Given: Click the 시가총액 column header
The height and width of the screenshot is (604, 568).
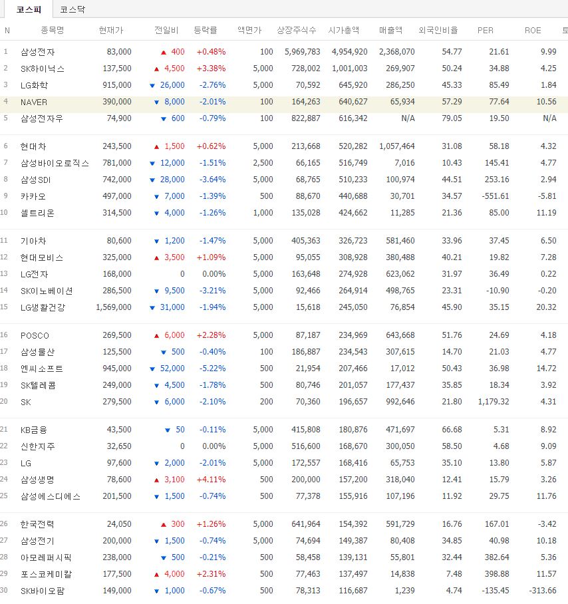Looking at the screenshot, I should (343, 30).
